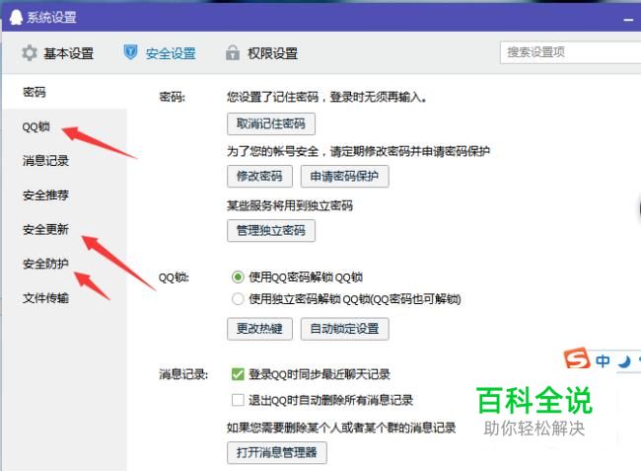
Task: Click the 打开消息管理器 button
Action: pyautogui.click(x=277, y=452)
